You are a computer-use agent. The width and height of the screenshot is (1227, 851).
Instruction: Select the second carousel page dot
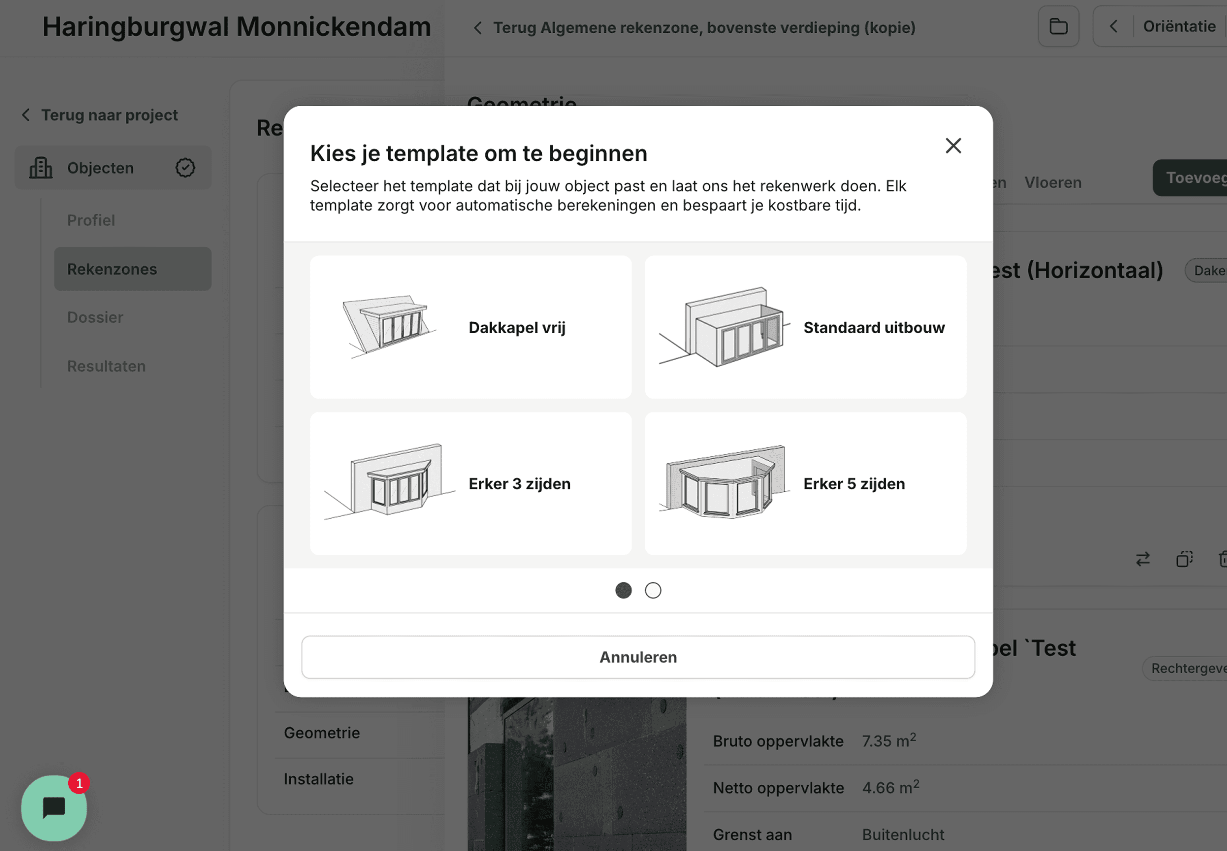pyautogui.click(x=652, y=591)
